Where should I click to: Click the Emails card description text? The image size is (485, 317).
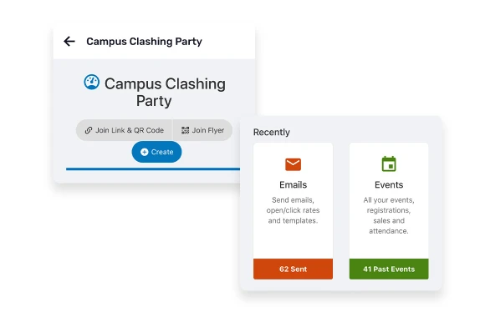pyautogui.click(x=293, y=210)
